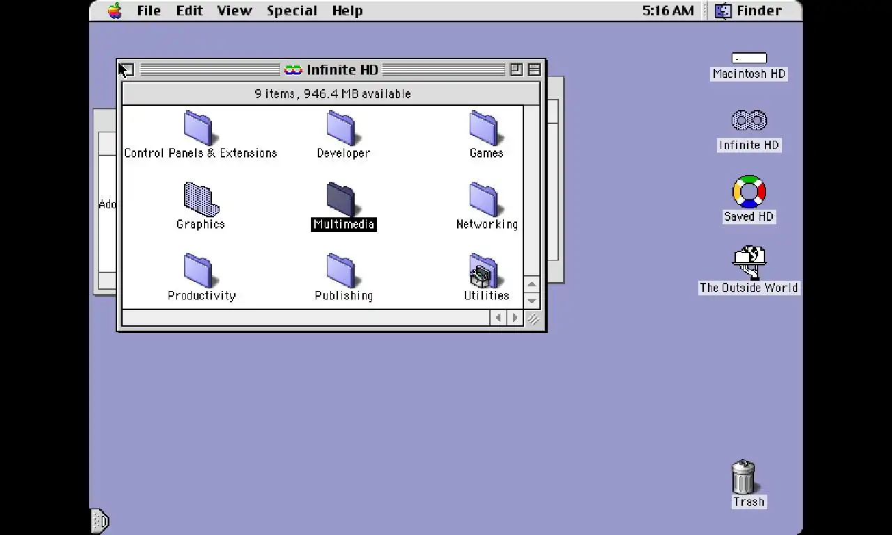Open the Special menu
The width and height of the screenshot is (892, 535).
click(292, 10)
